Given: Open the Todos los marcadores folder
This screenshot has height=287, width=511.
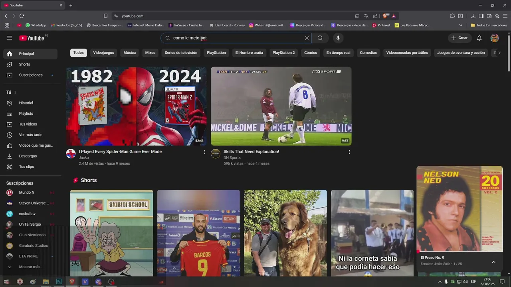Looking at the screenshot, I should click(489, 25).
